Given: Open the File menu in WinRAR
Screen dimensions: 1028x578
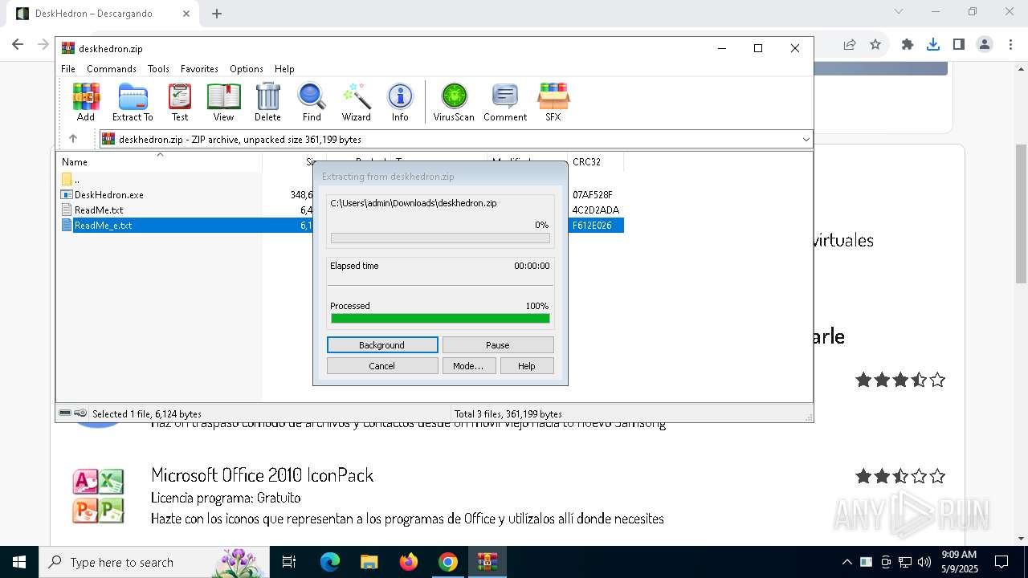Looking at the screenshot, I should (68, 69).
